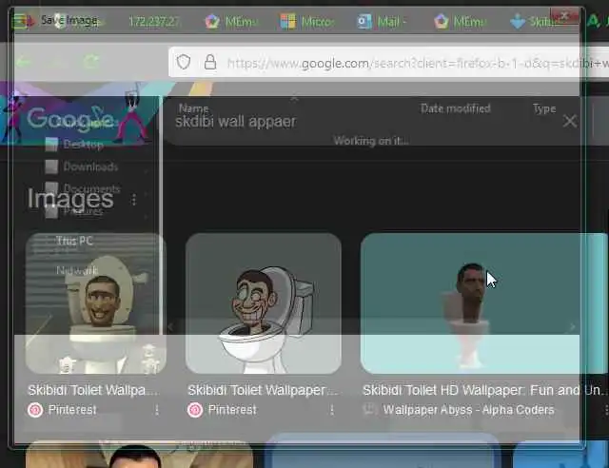Open the Mail tab
Image resolution: width=609 pixels, height=468 pixels.
pos(382,21)
